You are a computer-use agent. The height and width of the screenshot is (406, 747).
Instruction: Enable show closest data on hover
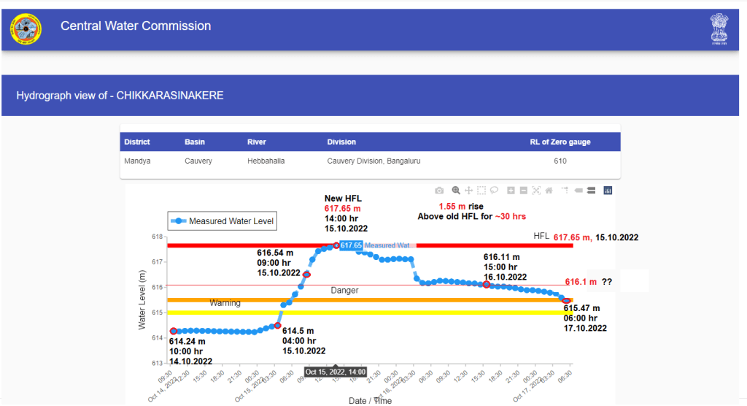(578, 191)
